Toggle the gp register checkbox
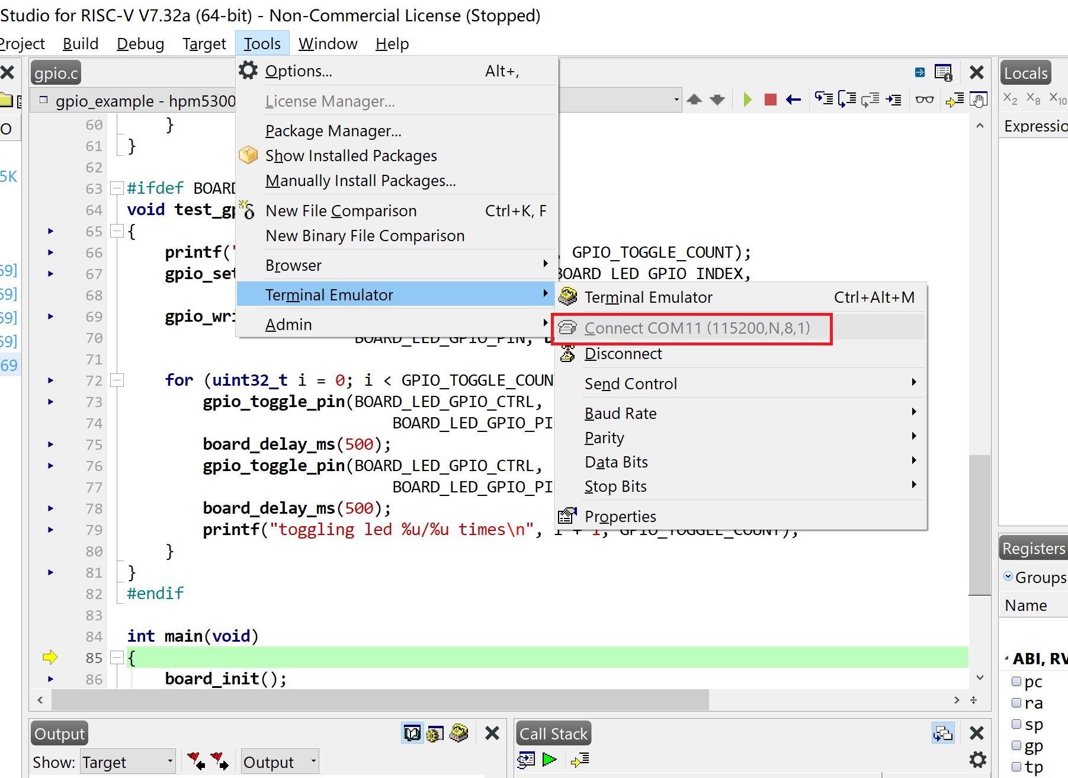1068x778 pixels. click(1016, 745)
